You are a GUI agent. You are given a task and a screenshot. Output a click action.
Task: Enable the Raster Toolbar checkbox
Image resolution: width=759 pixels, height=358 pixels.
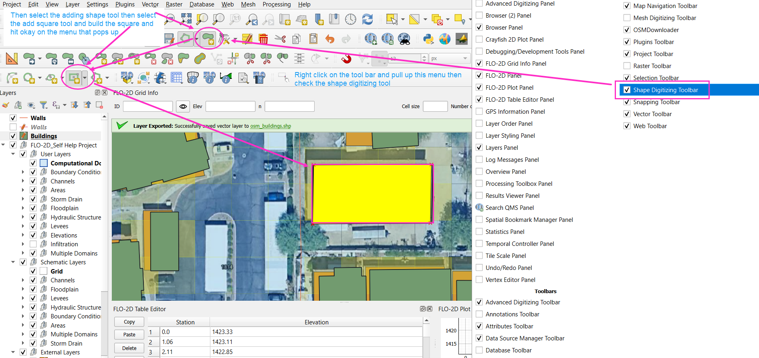627,66
